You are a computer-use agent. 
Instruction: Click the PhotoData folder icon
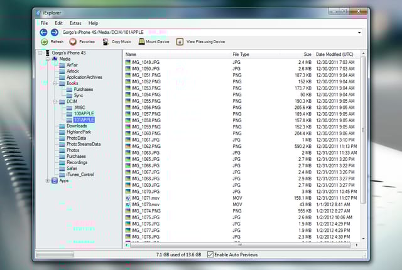[x=62, y=138]
